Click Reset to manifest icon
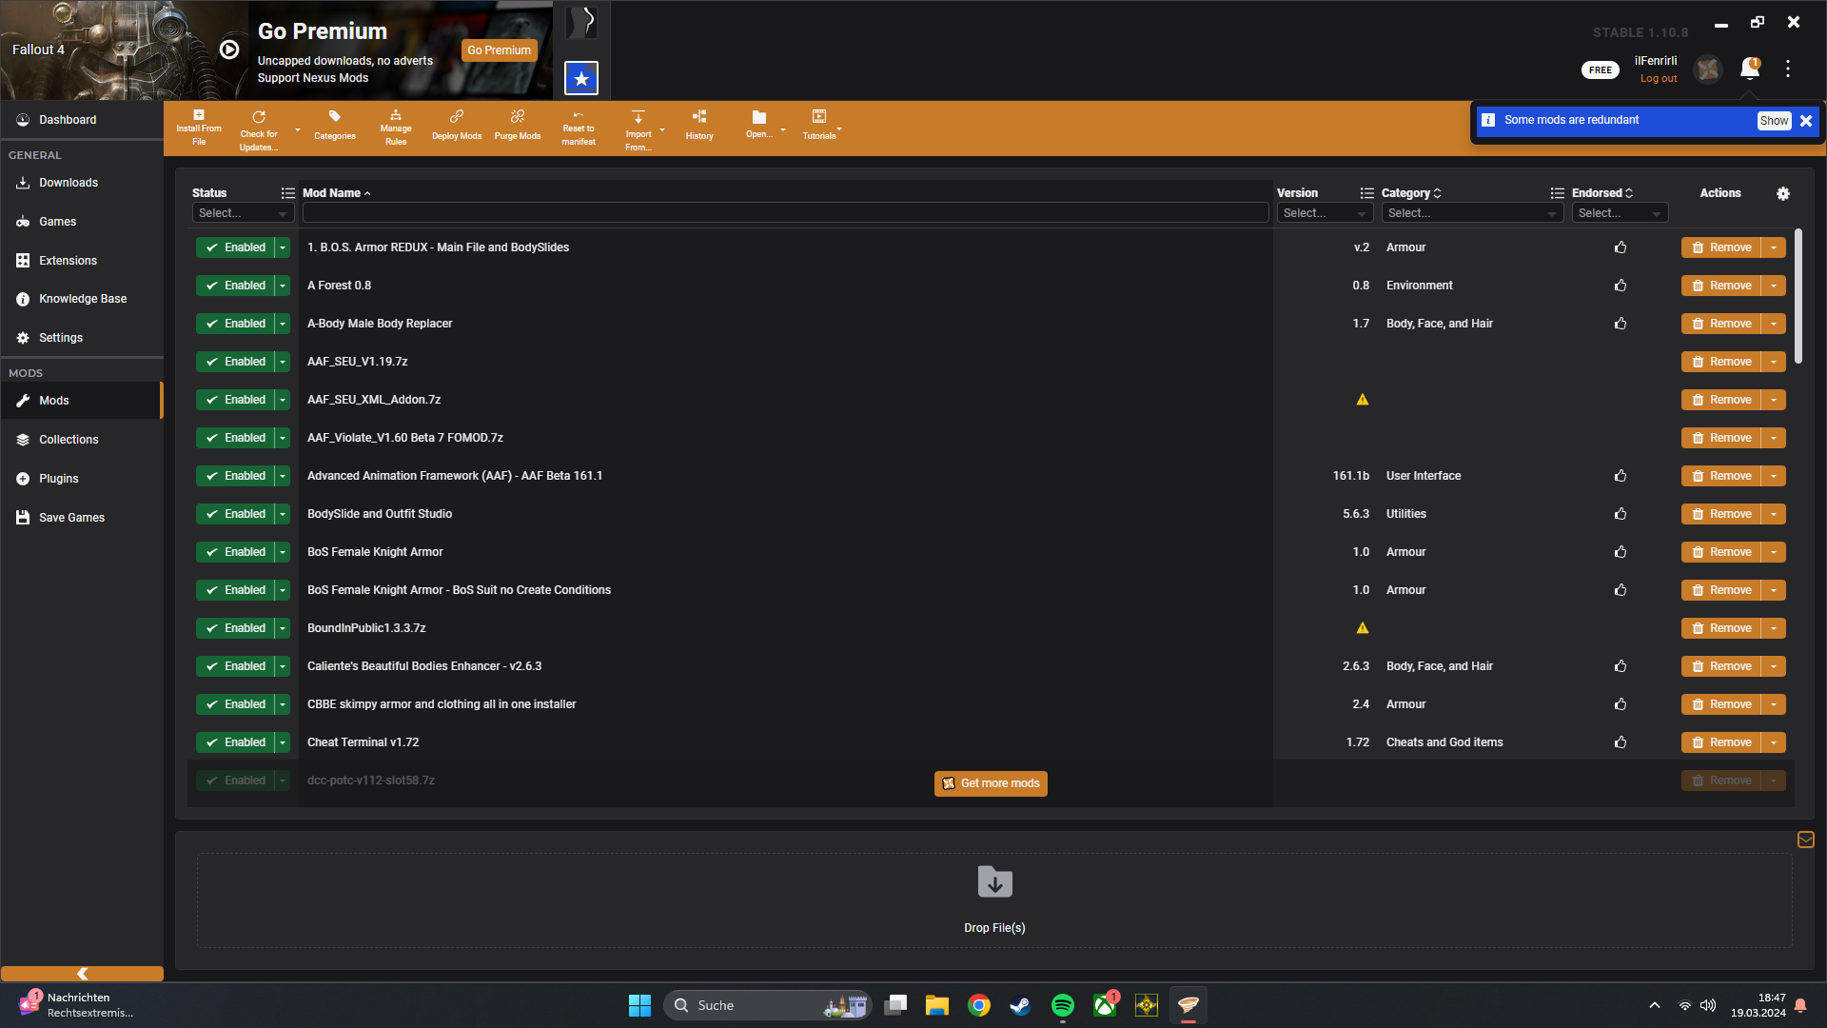Screen dimensions: 1827x1028 click(579, 128)
